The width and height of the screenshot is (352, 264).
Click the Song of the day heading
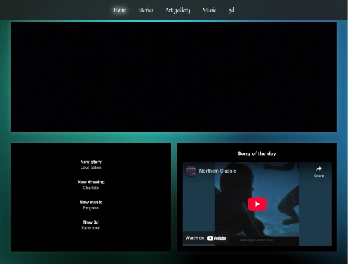coord(257,154)
